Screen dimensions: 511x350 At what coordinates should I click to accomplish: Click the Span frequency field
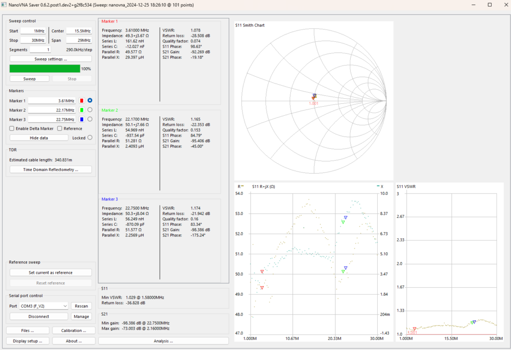pyautogui.click(x=79, y=40)
